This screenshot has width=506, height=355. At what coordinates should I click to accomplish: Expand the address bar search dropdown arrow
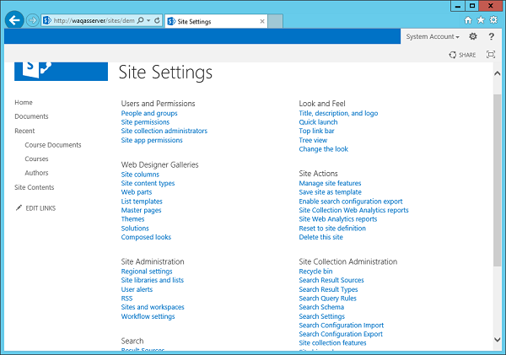coord(148,19)
